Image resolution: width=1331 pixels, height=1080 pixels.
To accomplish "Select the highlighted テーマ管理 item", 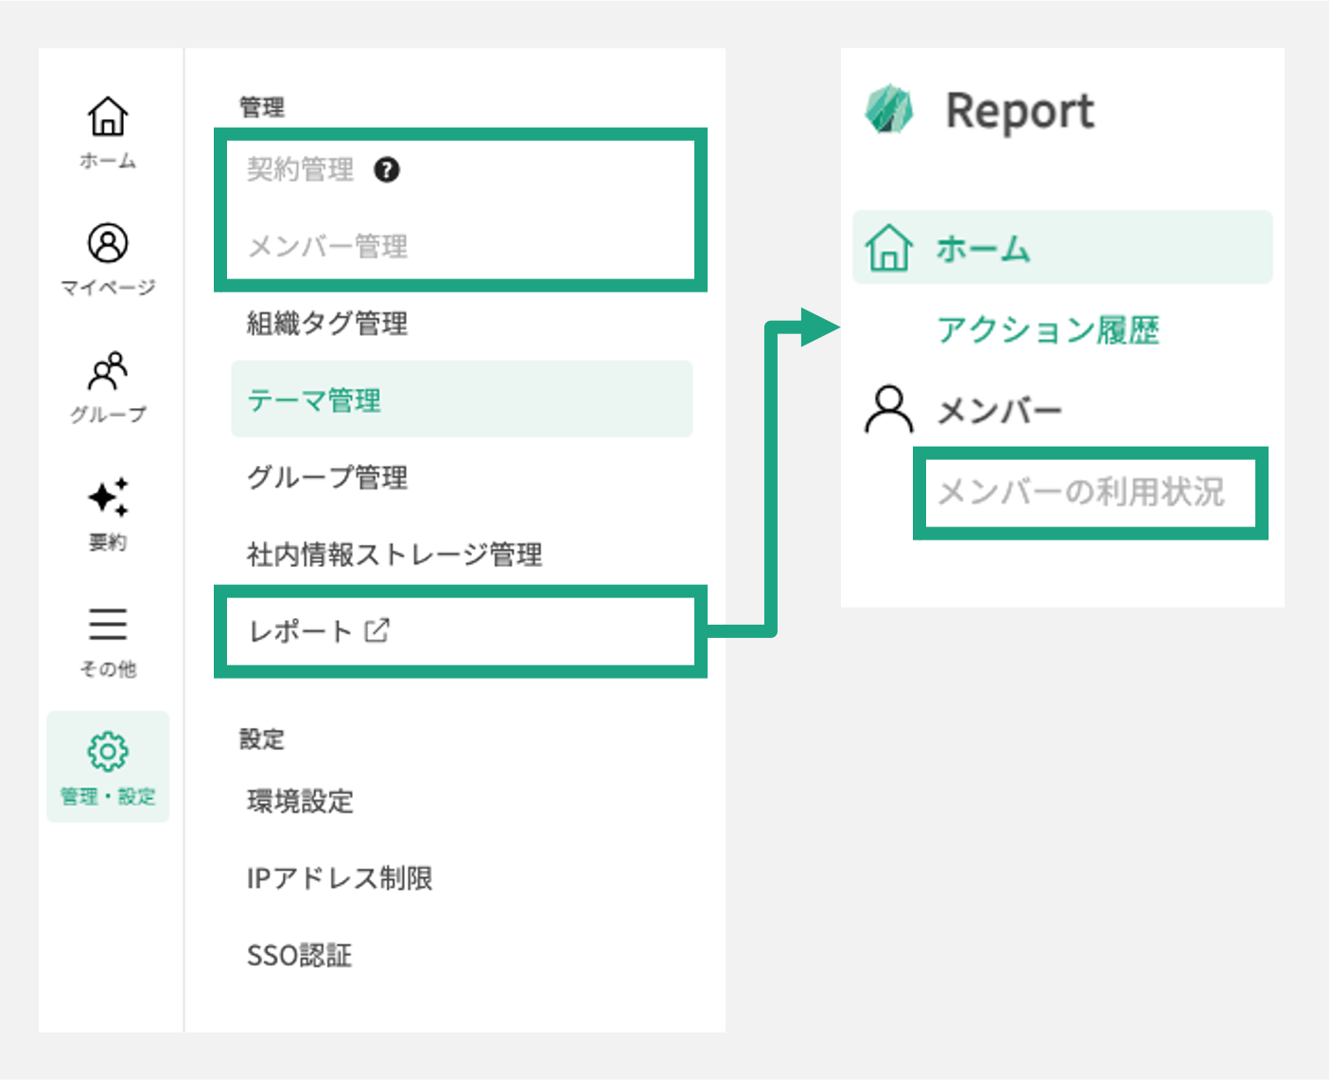I will point(314,400).
